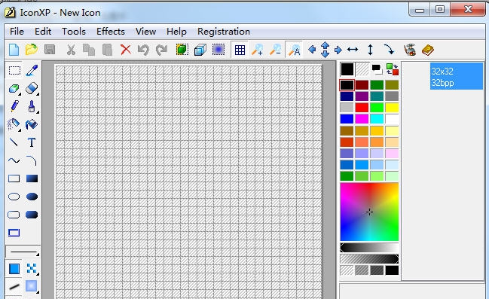
Task: Select the pencil drawing tool
Action: 14,106
